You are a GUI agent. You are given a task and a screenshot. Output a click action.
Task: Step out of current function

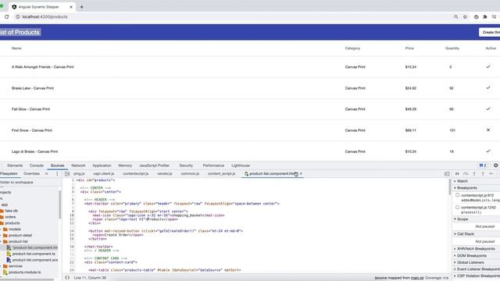pos(483,173)
